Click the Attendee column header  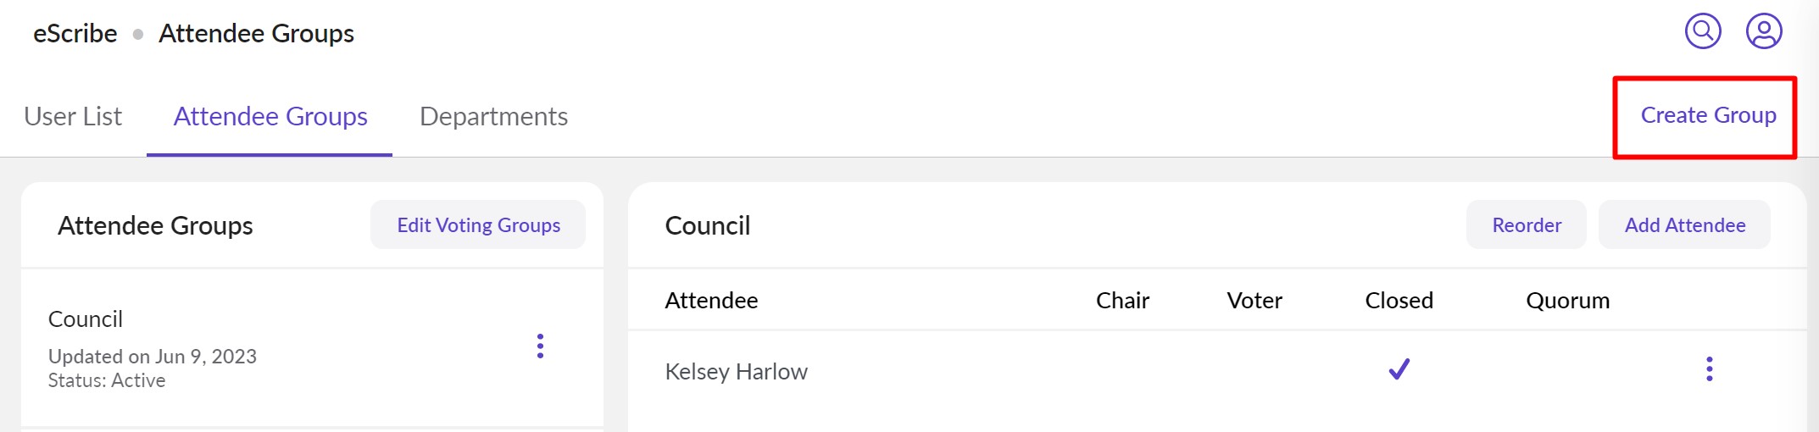coord(711,301)
